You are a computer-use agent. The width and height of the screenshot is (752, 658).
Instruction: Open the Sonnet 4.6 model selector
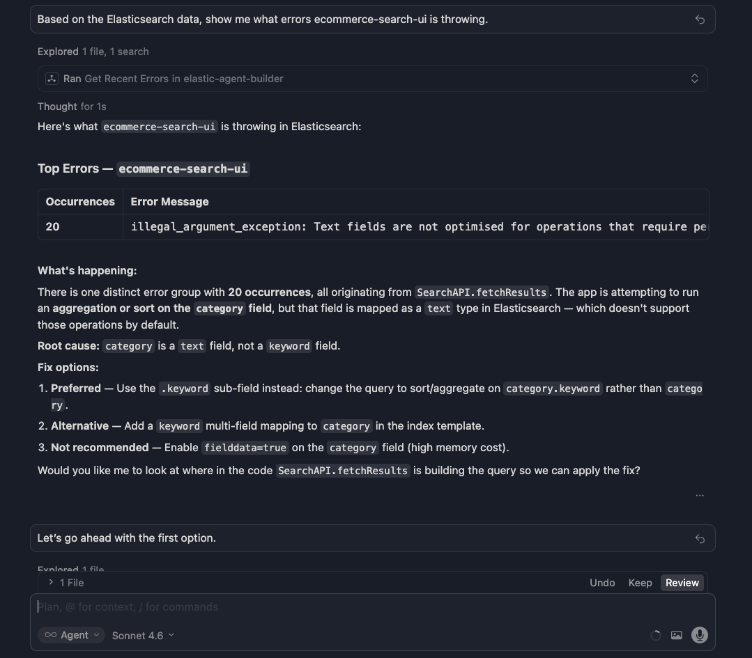coord(143,635)
